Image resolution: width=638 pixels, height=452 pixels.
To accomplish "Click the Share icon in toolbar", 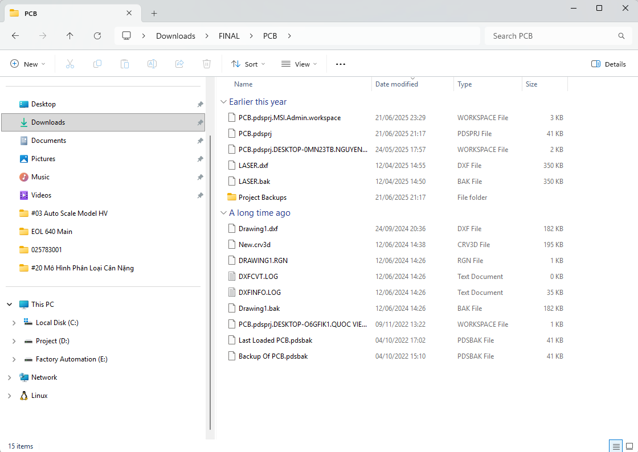I will 179,64.
